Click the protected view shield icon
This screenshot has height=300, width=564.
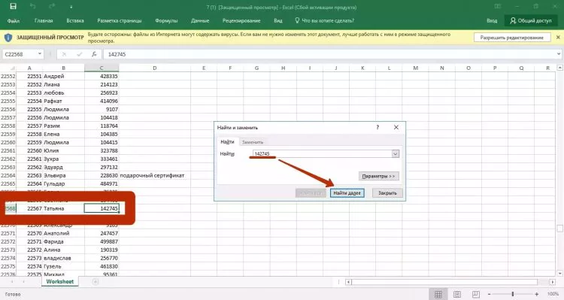point(8,38)
